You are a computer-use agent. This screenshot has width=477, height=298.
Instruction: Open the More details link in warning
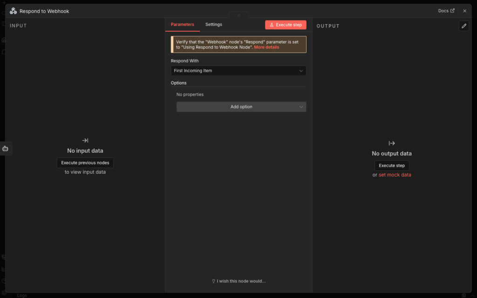click(266, 47)
